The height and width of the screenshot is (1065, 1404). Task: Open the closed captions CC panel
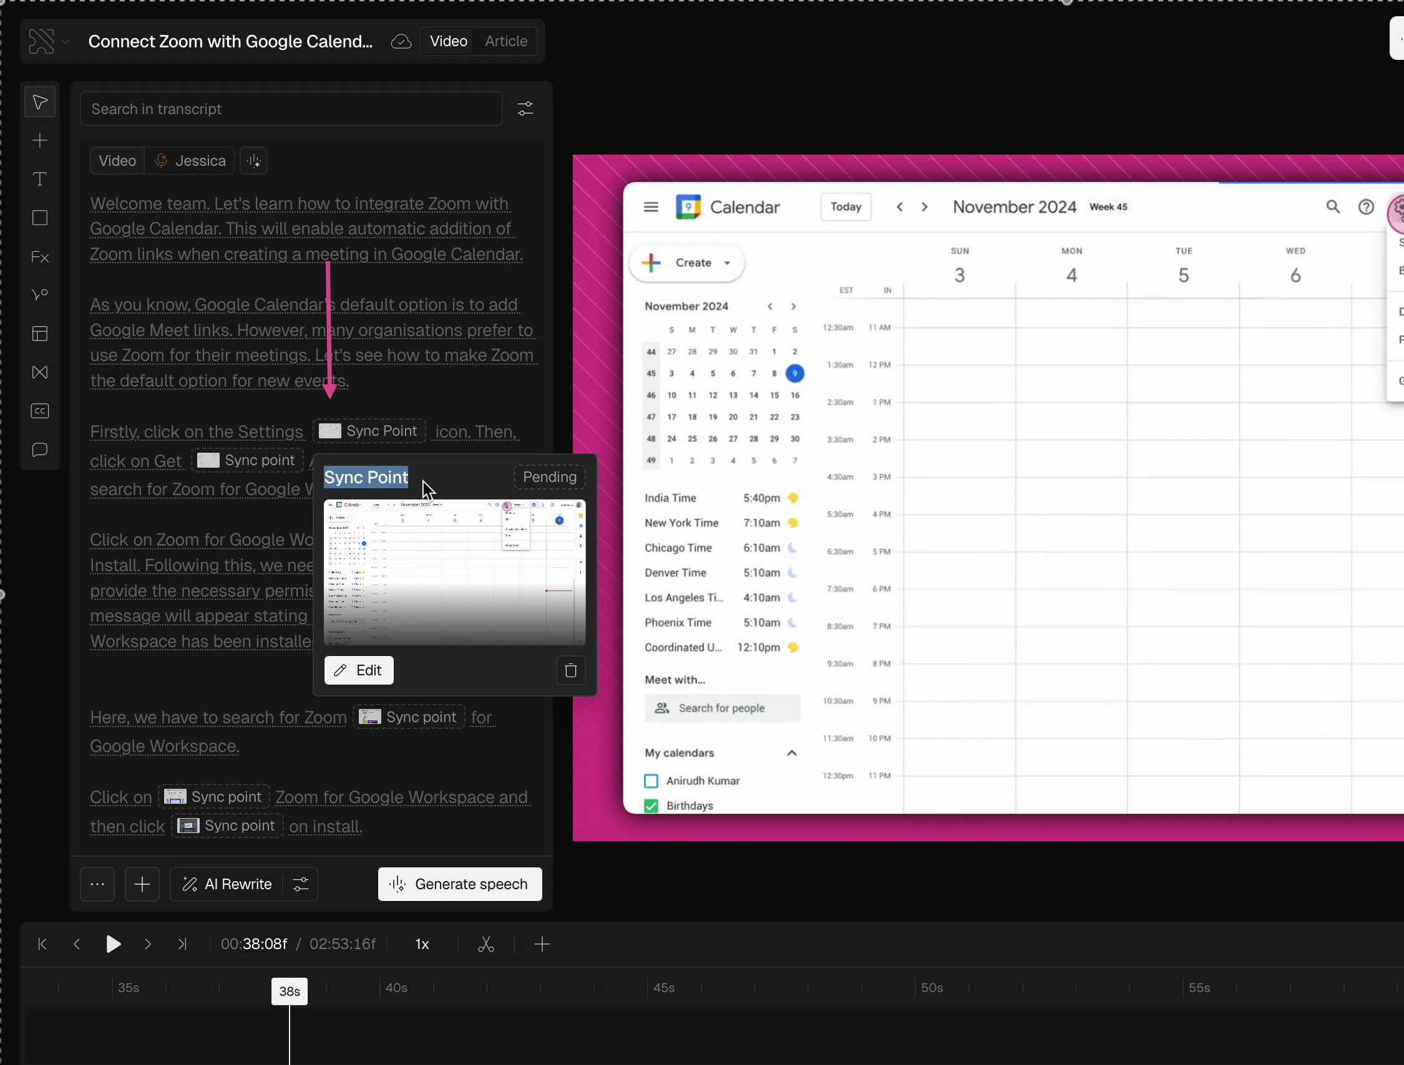(40, 411)
